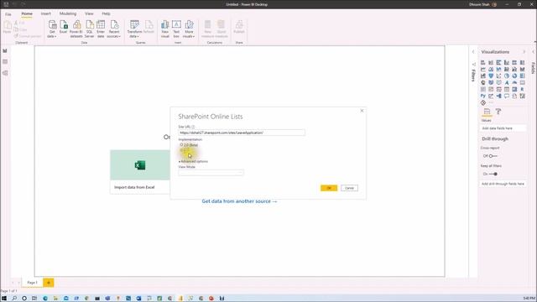Open the Help ribbon tab
Viewport: 537px width, 302px height.
tap(107, 13)
